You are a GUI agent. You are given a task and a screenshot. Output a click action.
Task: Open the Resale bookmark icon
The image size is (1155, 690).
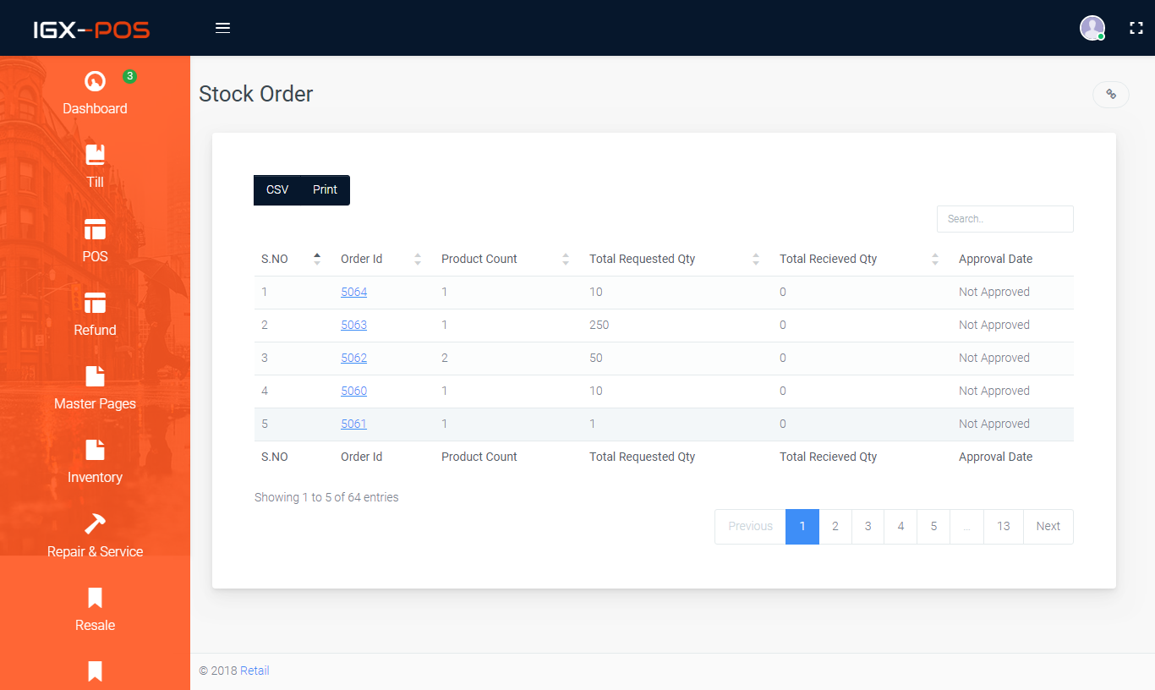click(x=95, y=598)
